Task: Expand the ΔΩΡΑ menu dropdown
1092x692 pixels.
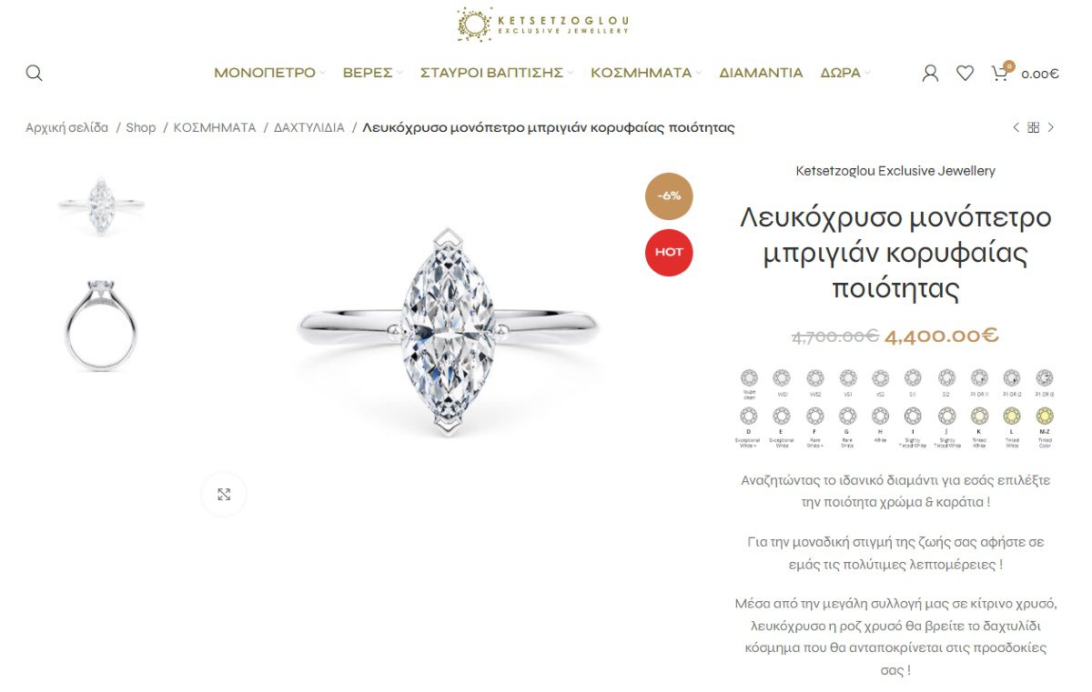Action: coord(845,73)
